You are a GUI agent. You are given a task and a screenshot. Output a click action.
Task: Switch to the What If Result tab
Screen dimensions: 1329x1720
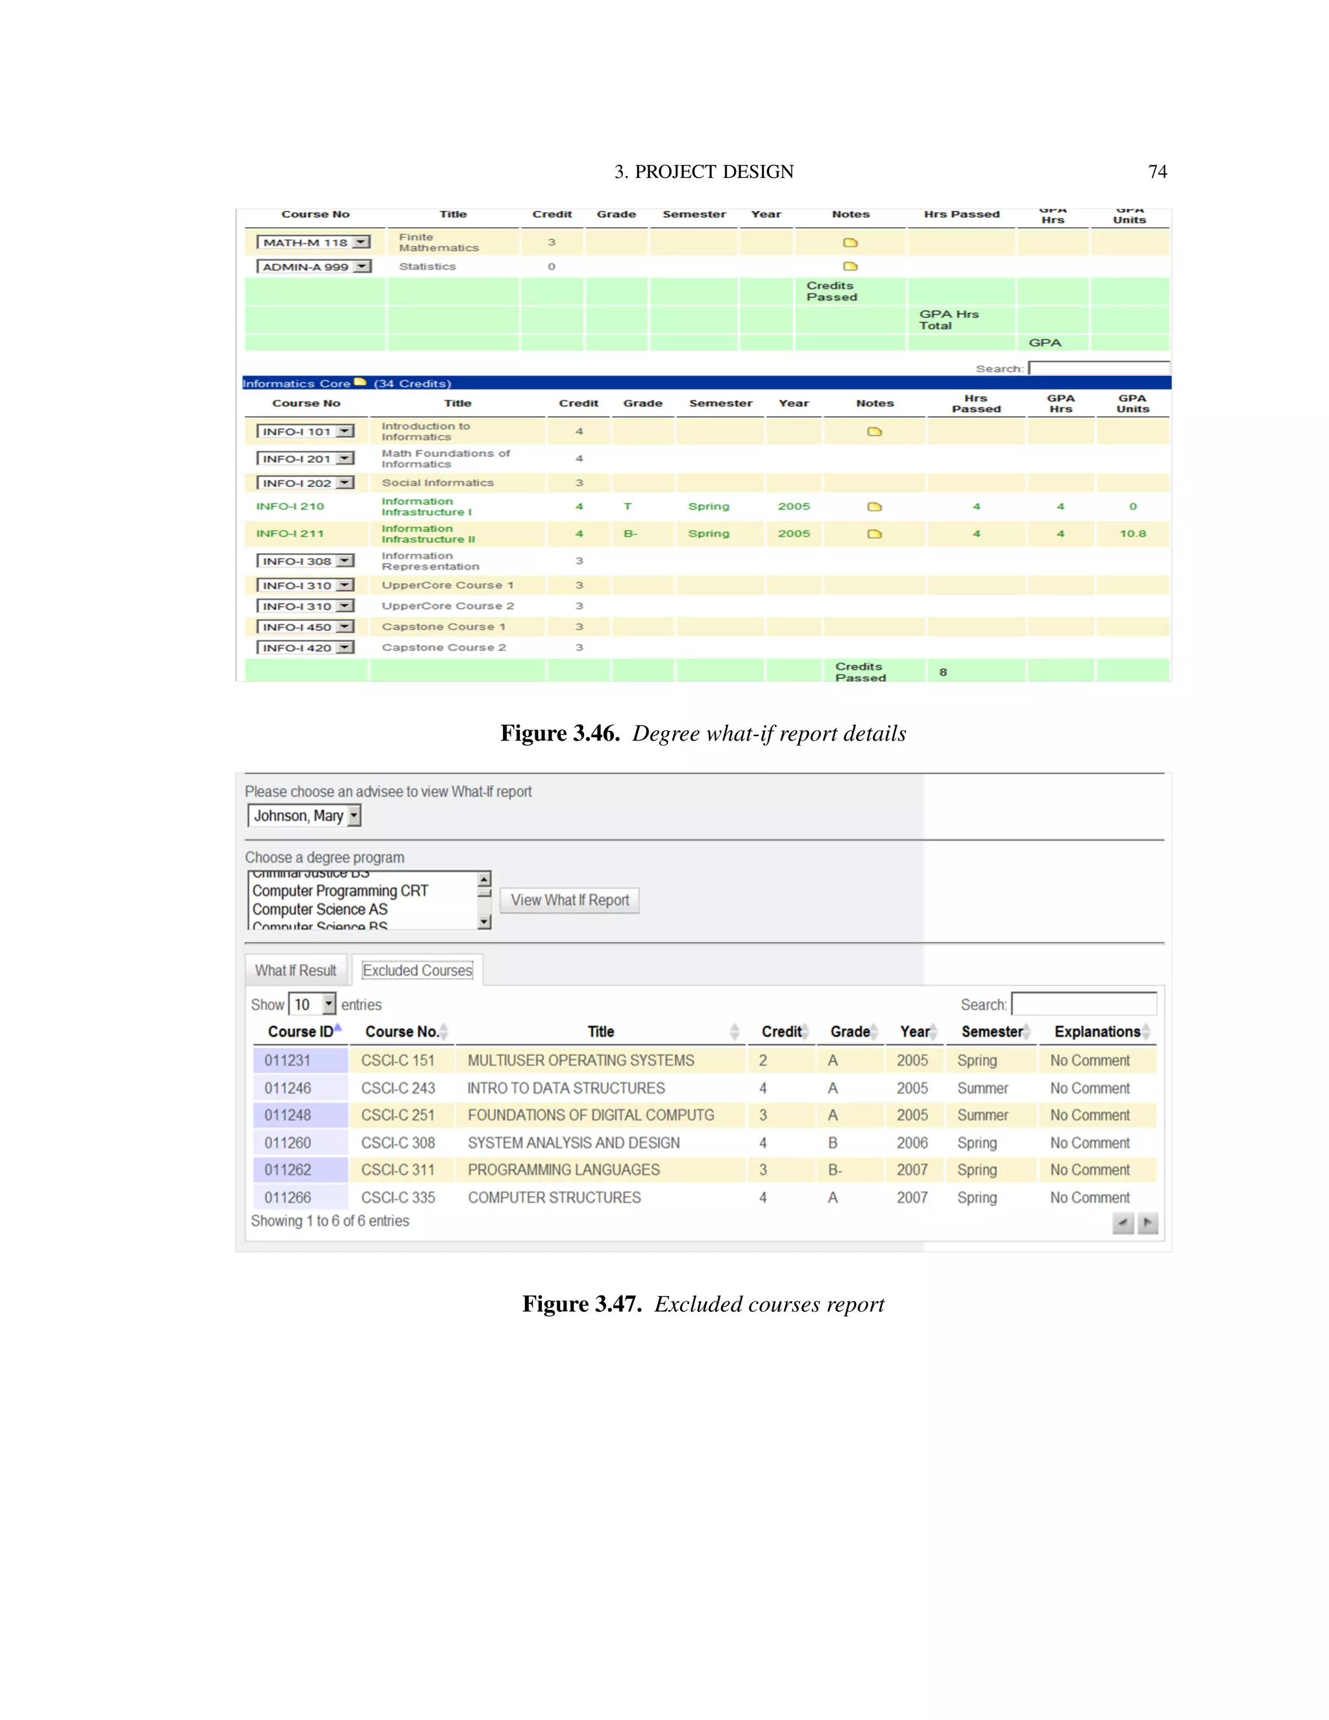pyautogui.click(x=295, y=970)
